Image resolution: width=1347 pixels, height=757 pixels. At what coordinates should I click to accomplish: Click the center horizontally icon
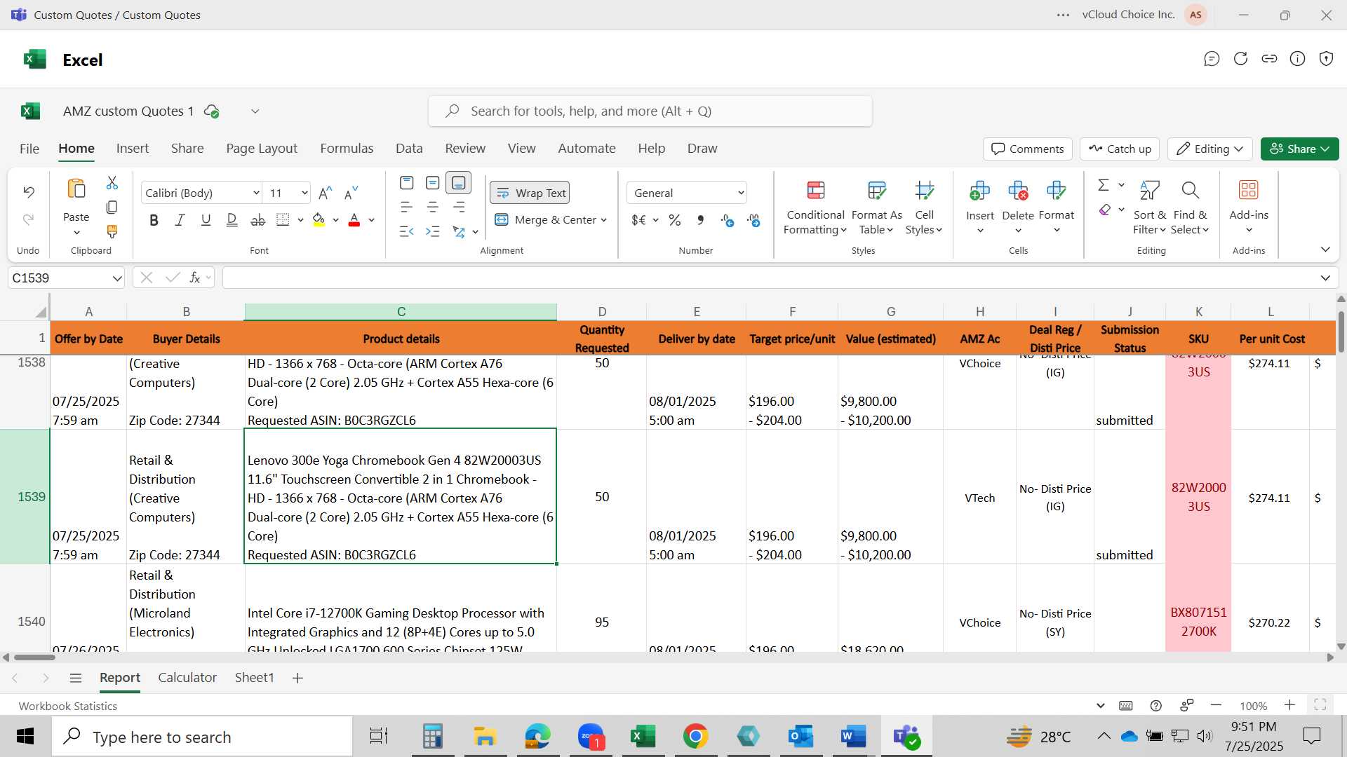point(433,207)
